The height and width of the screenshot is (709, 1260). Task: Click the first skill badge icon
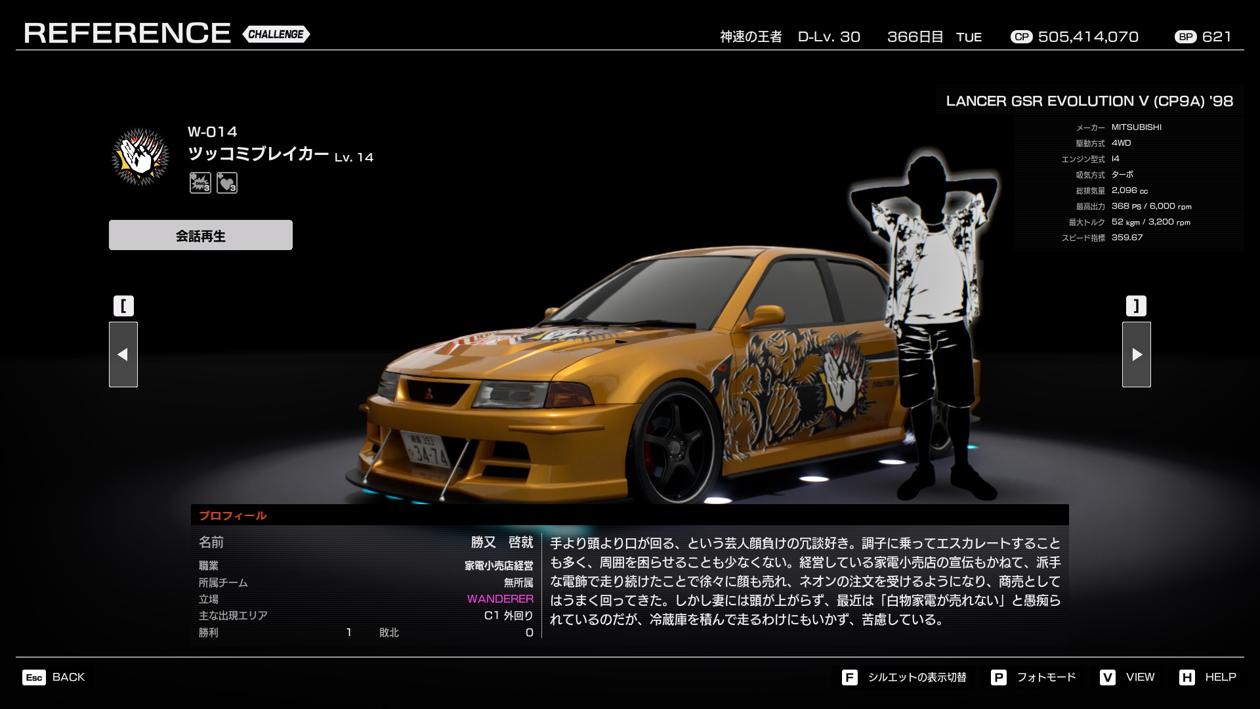[x=200, y=183]
